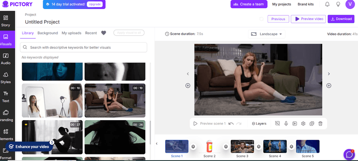The height and width of the screenshot is (161, 358).
Task: Duplicate the current scene
Action: [x=312, y=124]
